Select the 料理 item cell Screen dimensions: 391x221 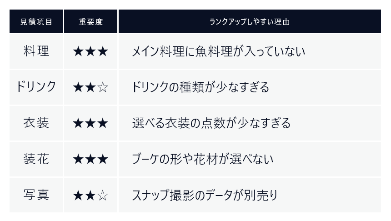(36, 51)
